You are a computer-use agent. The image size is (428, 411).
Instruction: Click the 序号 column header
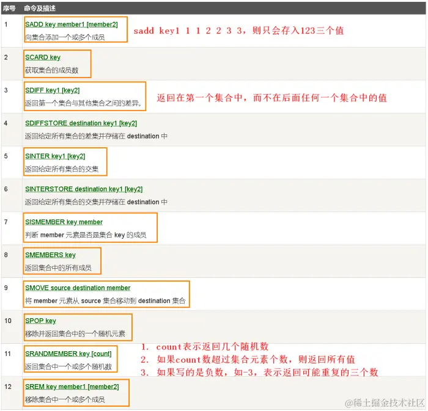pos(9,9)
